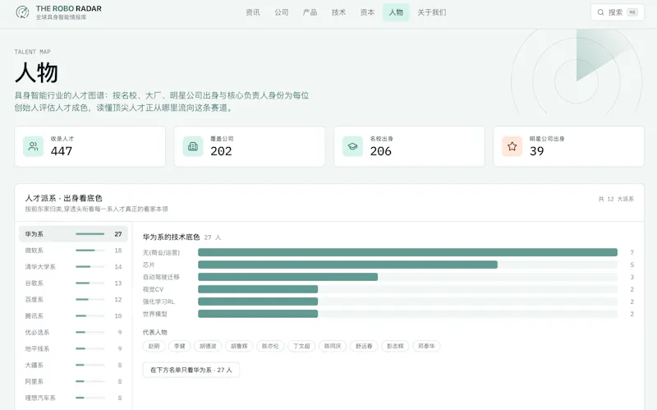Click the 赵明 person chip
The image size is (657, 410).
154,346
